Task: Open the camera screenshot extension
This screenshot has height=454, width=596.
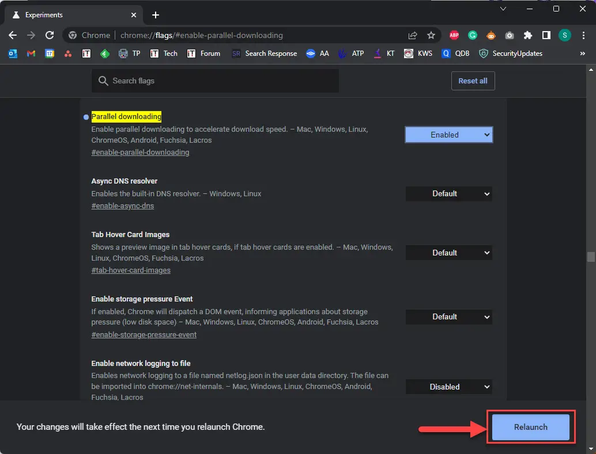Action: [510, 35]
